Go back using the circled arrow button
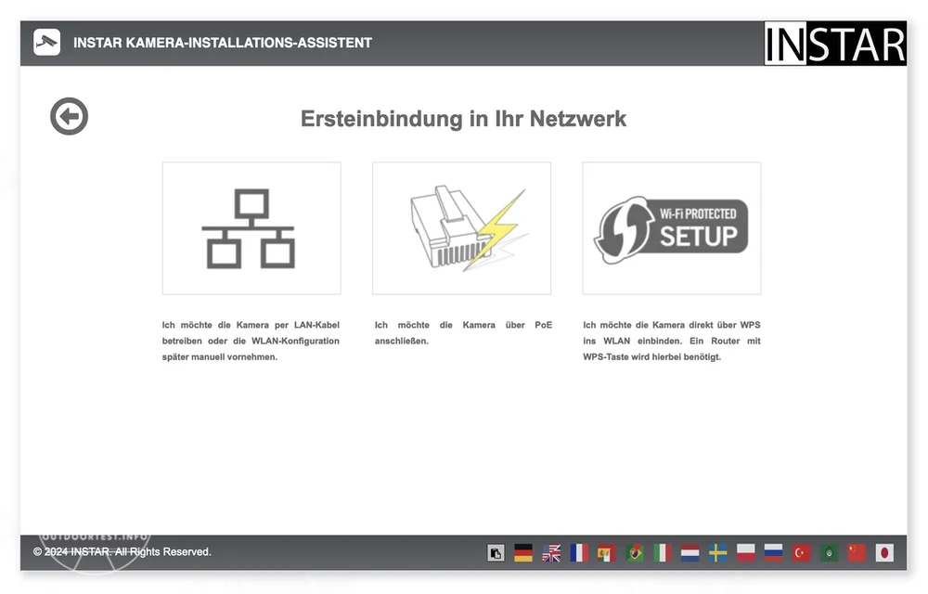928x594 pixels. pos(69,116)
